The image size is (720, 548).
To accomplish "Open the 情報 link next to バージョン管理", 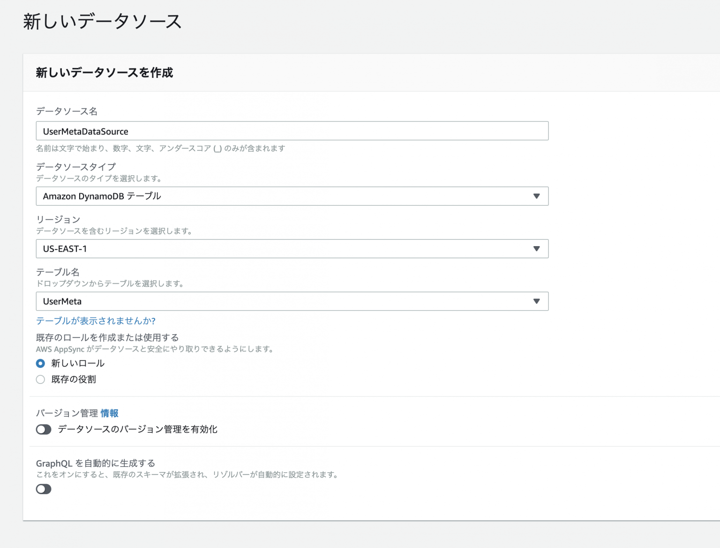I will 110,413.
